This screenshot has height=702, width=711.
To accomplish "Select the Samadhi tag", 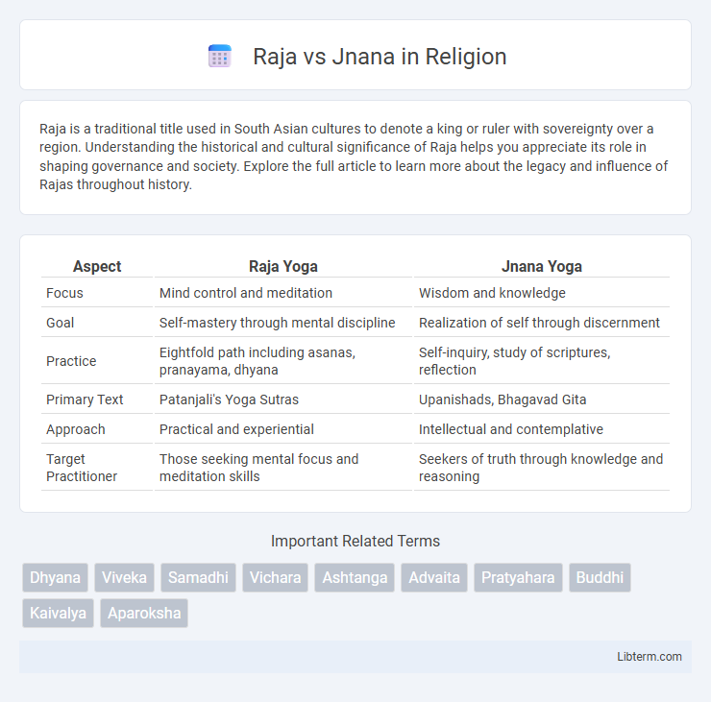I will (198, 577).
